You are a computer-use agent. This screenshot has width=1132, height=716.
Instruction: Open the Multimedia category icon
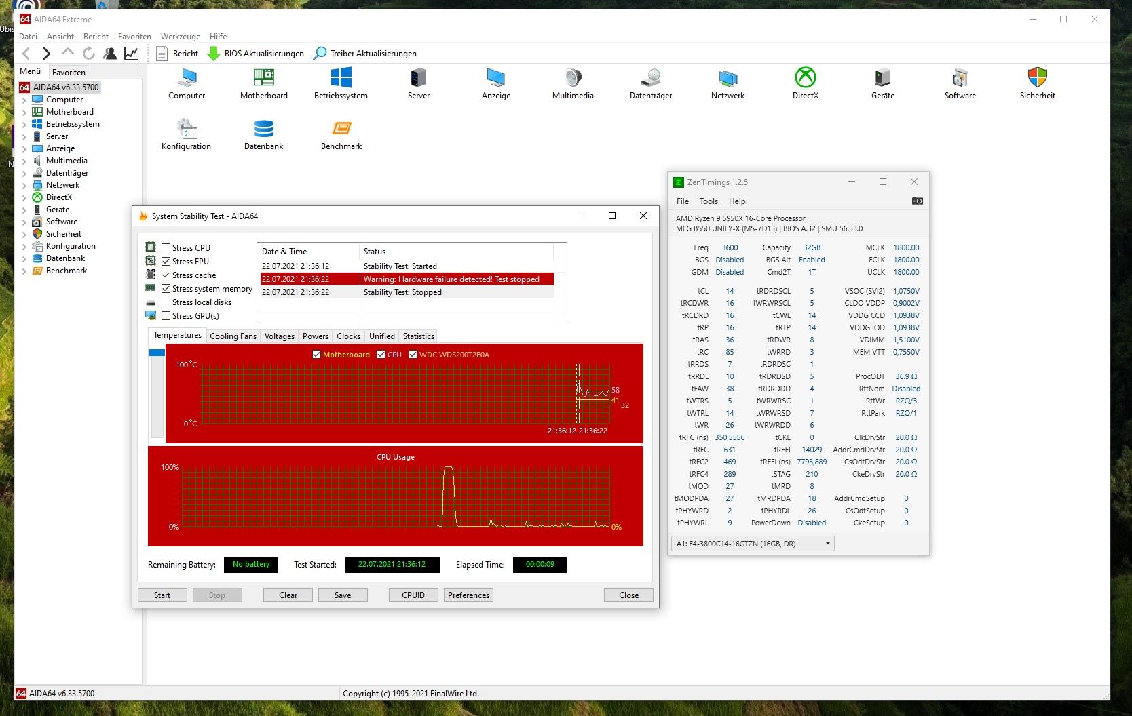[573, 84]
